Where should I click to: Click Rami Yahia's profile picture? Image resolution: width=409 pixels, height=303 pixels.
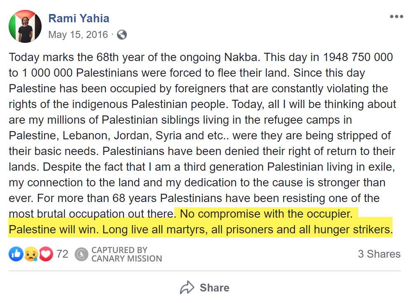[x=25, y=25]
